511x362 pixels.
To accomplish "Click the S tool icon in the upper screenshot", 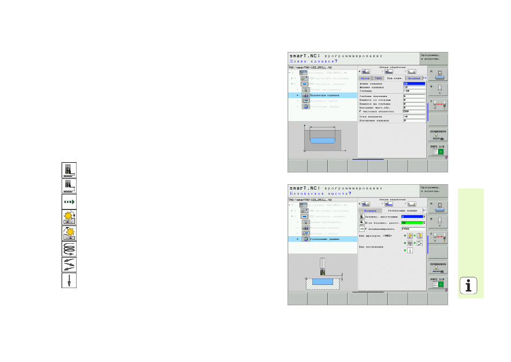I will (439, 89).
